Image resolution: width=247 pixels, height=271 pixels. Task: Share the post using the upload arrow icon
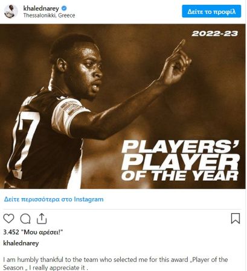42,219
